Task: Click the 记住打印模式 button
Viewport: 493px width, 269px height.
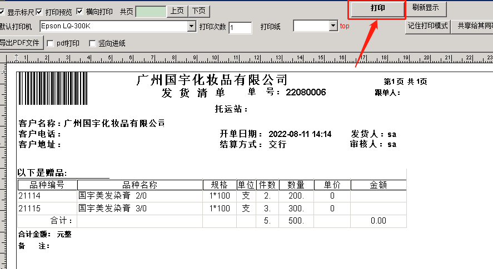Action: (428, 26)
